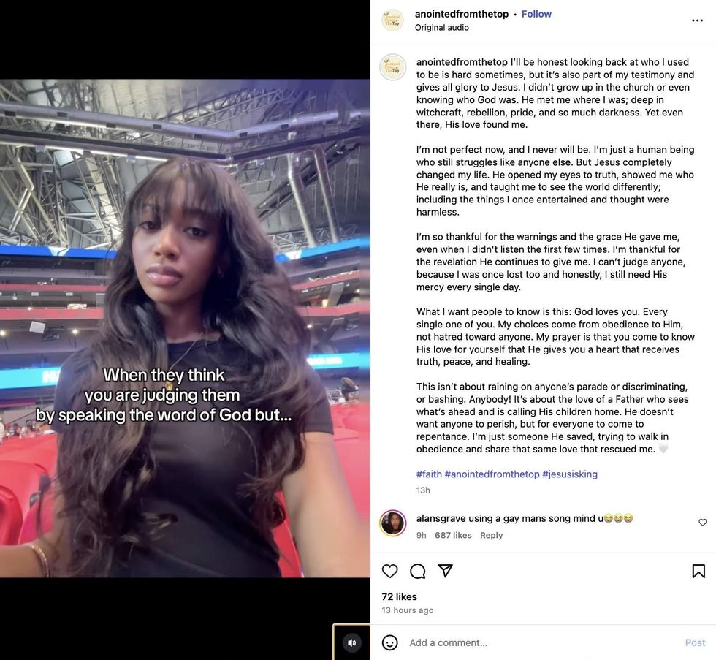The image size is (716, 660).
Task: Open the #anointedfromthetop hashtag
Action: [492, 474]
